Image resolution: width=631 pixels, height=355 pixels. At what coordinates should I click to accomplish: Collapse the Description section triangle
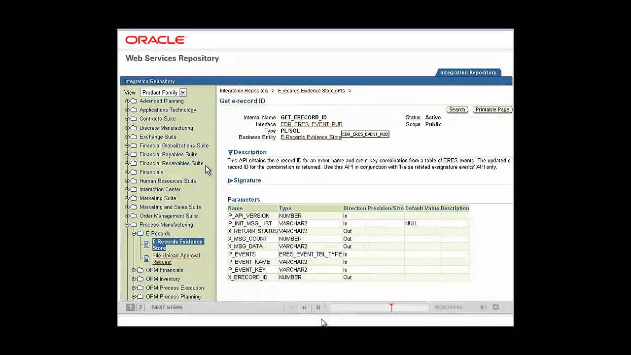coord(230,152)
